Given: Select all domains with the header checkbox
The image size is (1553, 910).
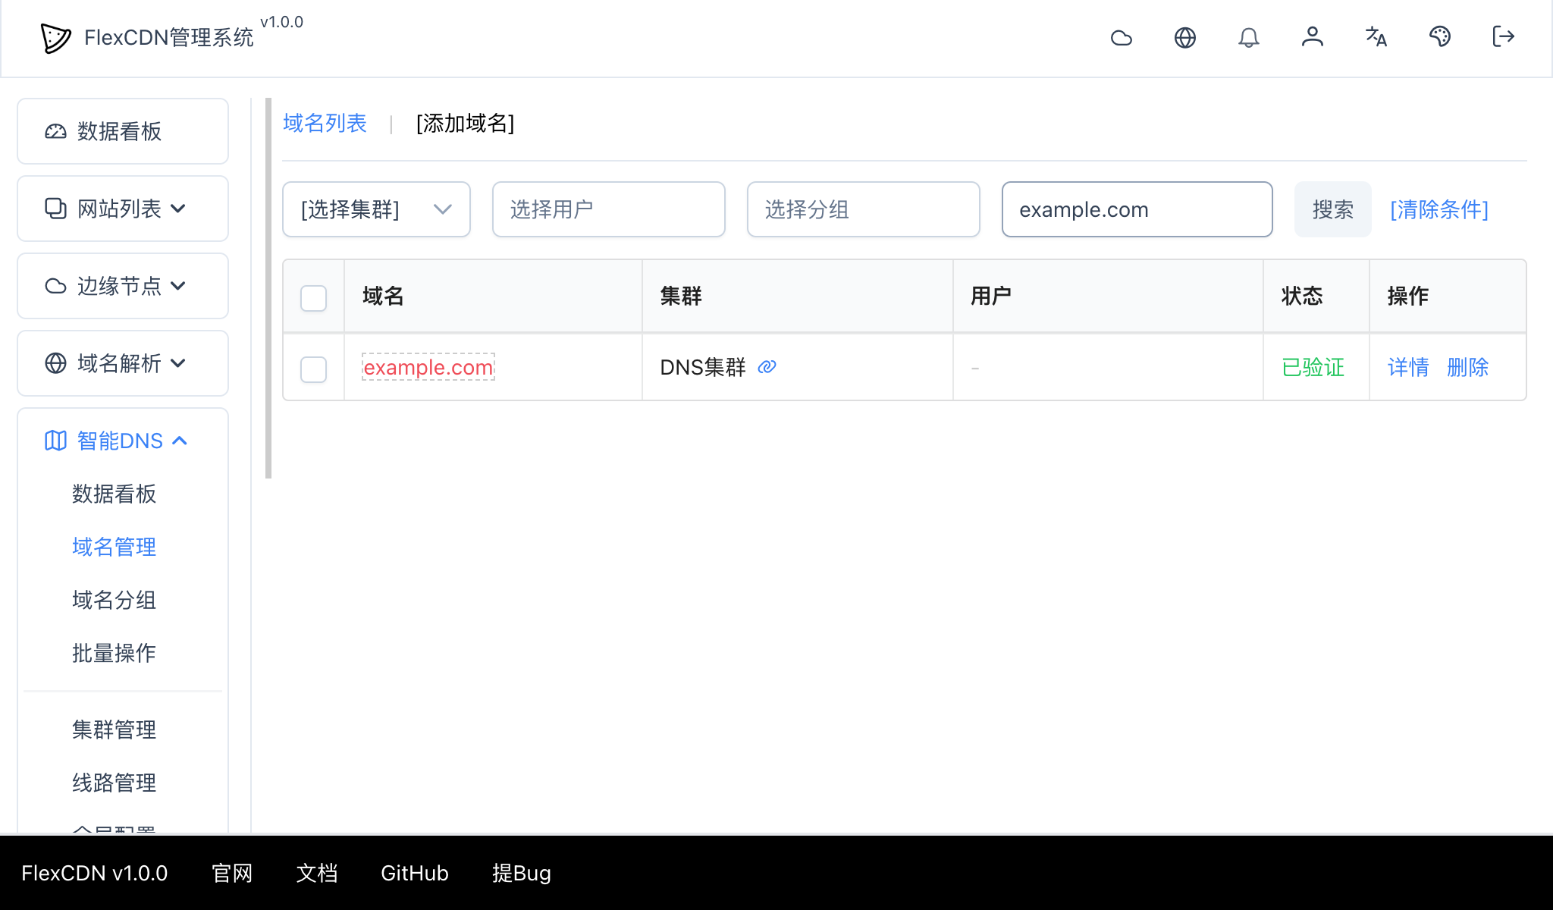Looking at the screenshot, I should point(312,299).
